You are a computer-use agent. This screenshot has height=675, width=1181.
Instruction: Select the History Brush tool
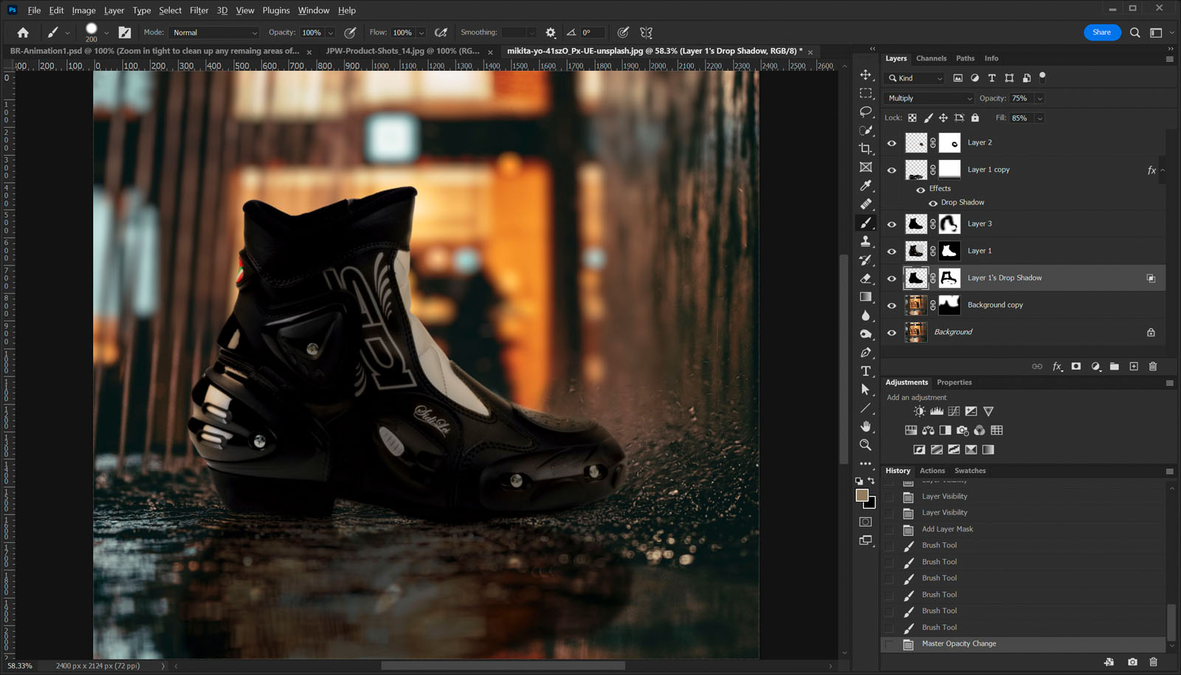tap(866, 260)
